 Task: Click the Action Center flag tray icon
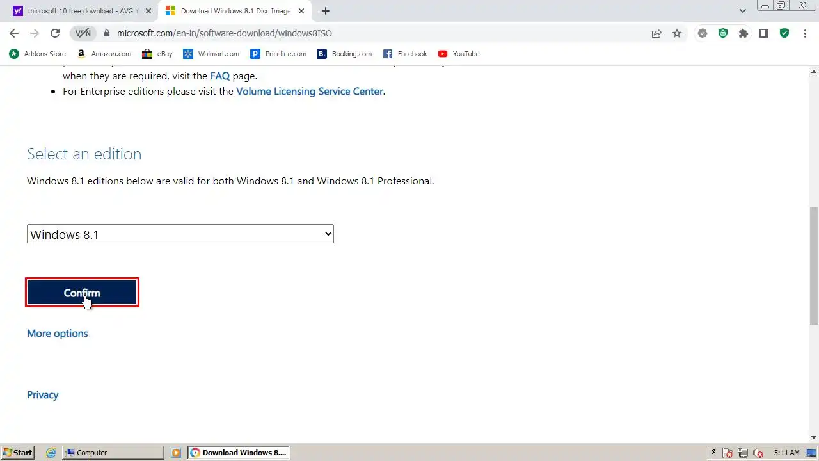[x=728, y=453]
